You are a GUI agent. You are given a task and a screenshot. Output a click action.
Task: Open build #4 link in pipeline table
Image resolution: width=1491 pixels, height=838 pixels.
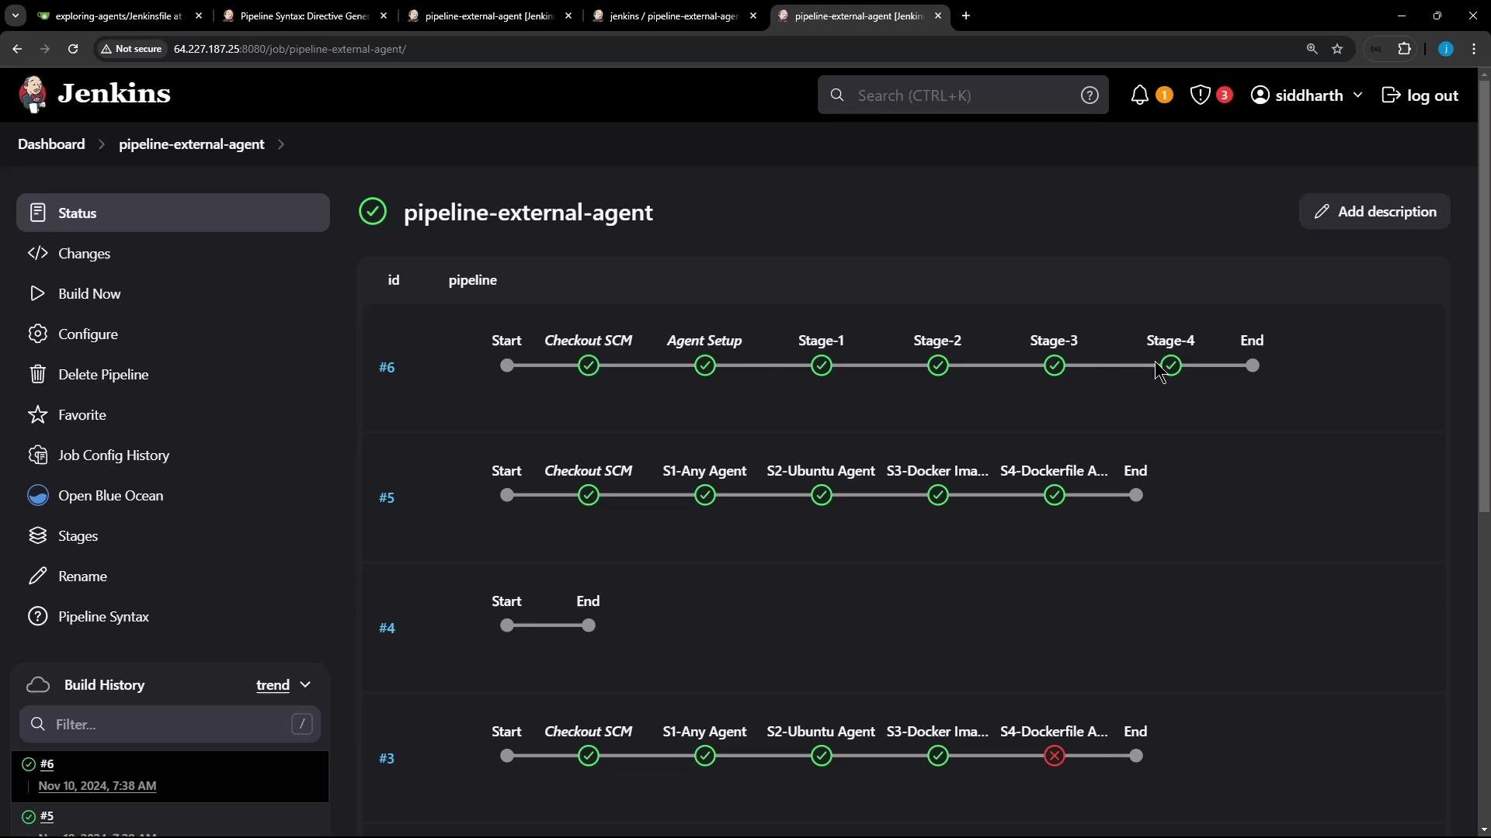click(387, 628)
